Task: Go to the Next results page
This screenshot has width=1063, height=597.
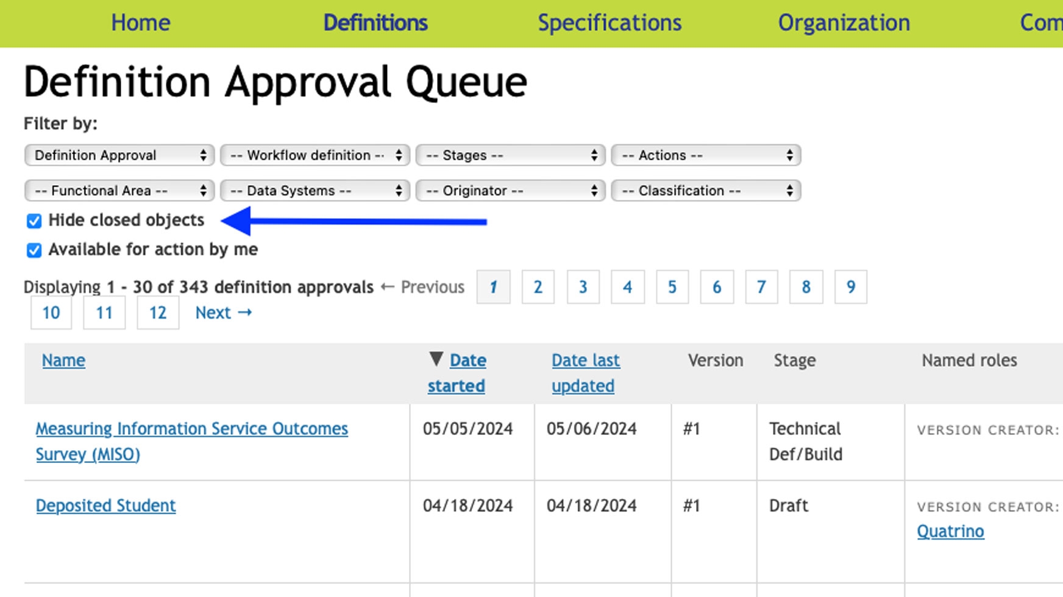Action: pos(223,313)
